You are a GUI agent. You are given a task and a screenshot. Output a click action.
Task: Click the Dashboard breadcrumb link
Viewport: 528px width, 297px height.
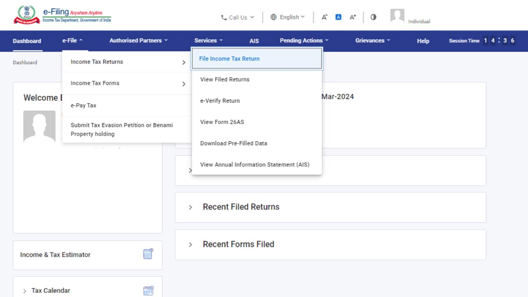tap(25, 63)
